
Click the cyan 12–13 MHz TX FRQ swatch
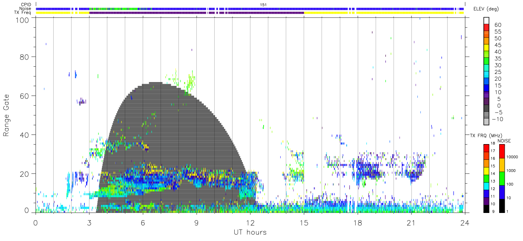(x=486, y=185)
